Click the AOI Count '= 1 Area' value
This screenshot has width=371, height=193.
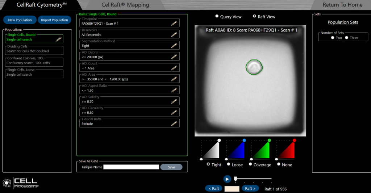point(88,68)
